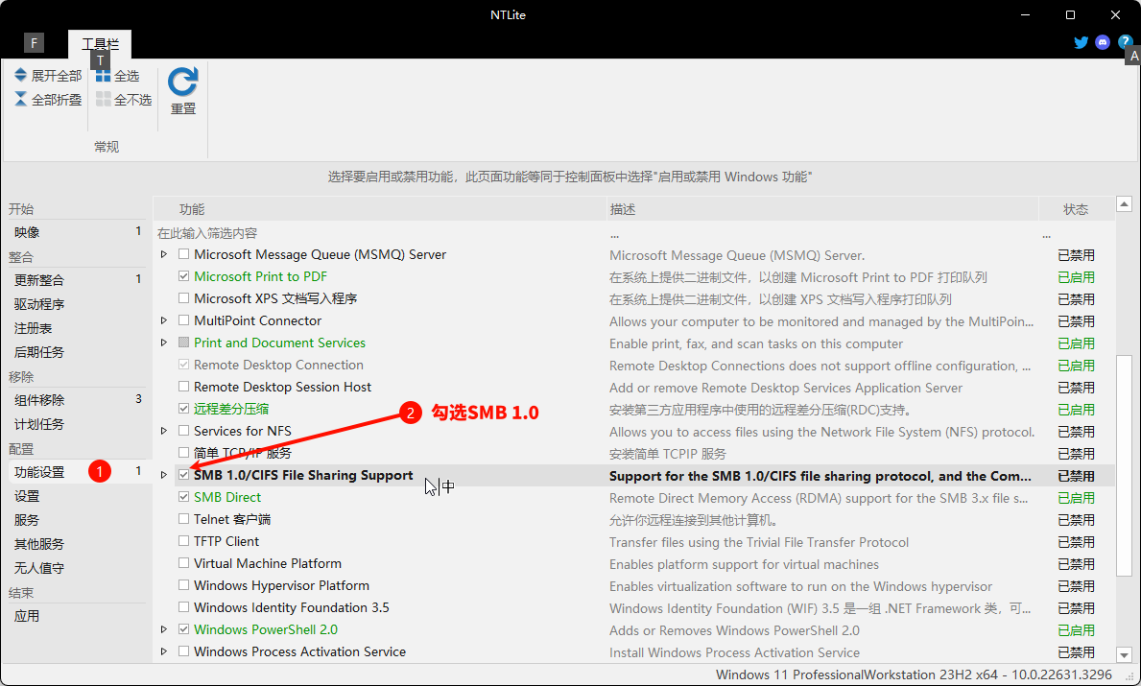Click 已禁用 status of TFTP Client
The height and width of the screenshot is (686, 1141).
point(1077,542)
